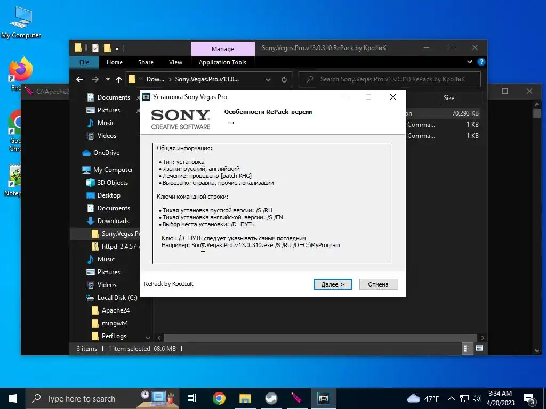
Task: Go back with the Explorer back arrow
Action: [x=79, y=80]
